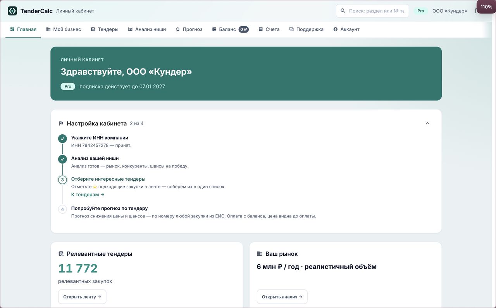Image resolution: width=496 pixels, height=308 pixels.
Task: Click the 110% zoom indicator
Action: click(x=486, y=7)
